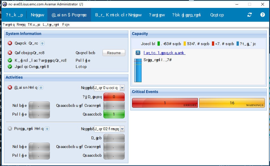Click the 'Srgjgx_rgml' utilization text

(158, 60)
